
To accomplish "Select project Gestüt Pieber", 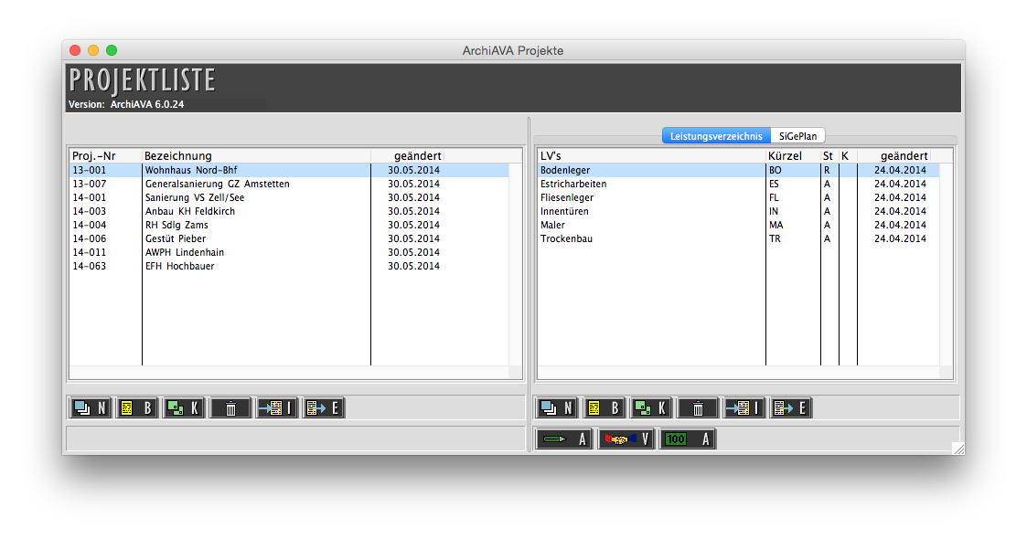I will 289,238.
